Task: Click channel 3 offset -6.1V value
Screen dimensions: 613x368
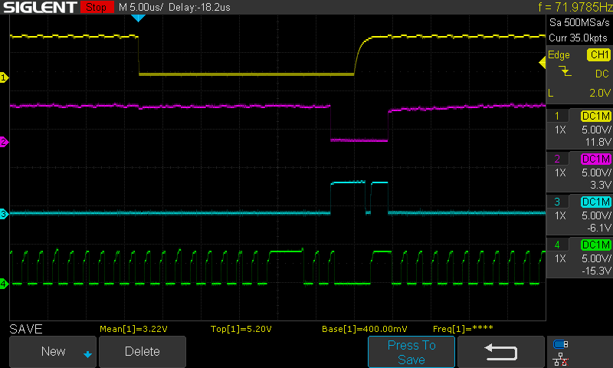Action: point(599,228)
